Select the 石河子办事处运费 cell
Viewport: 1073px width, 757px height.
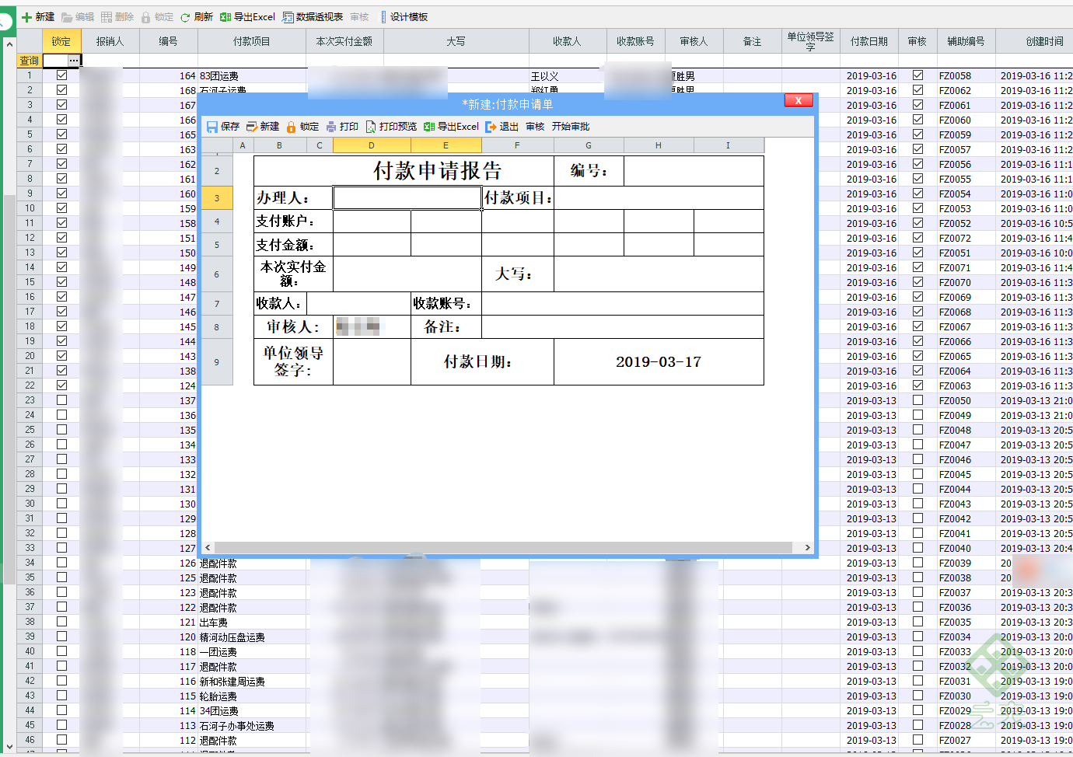252,726
